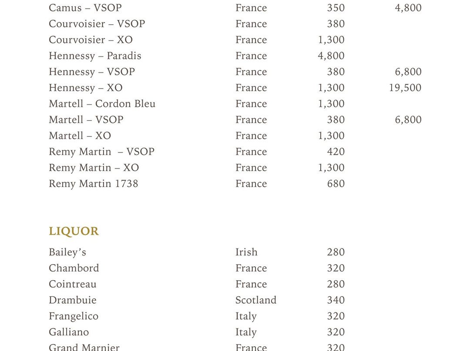Screen dimensions: 470x351
Task: Click the LIQUOR section heading
Action: click(x=74, y=231)
